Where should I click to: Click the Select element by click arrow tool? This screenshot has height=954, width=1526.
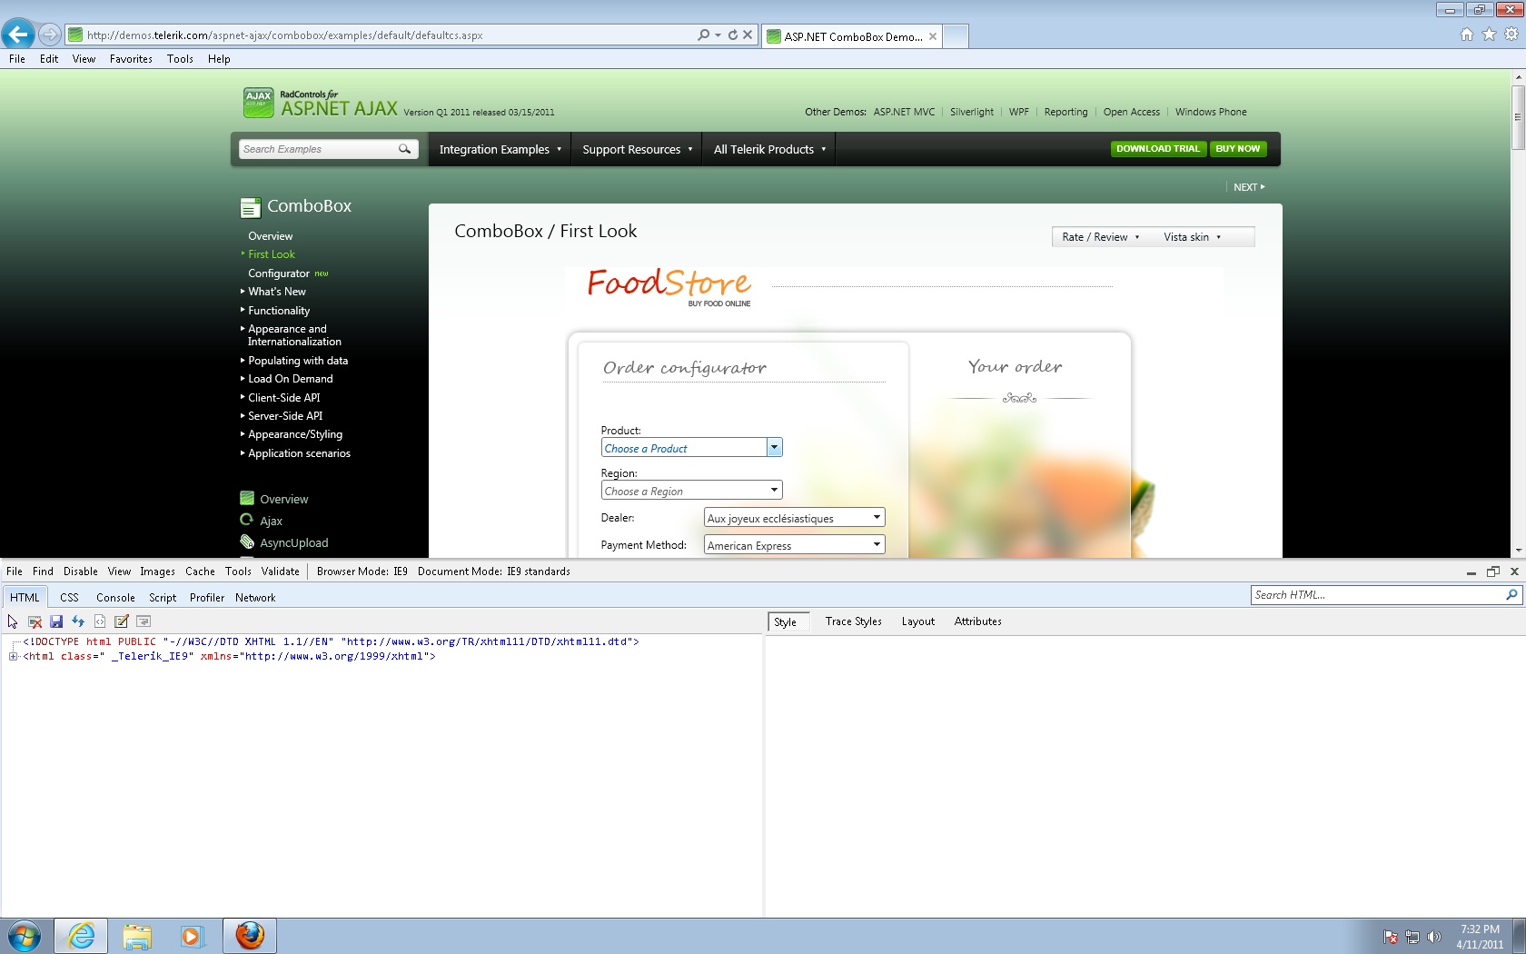coord(13,621)
